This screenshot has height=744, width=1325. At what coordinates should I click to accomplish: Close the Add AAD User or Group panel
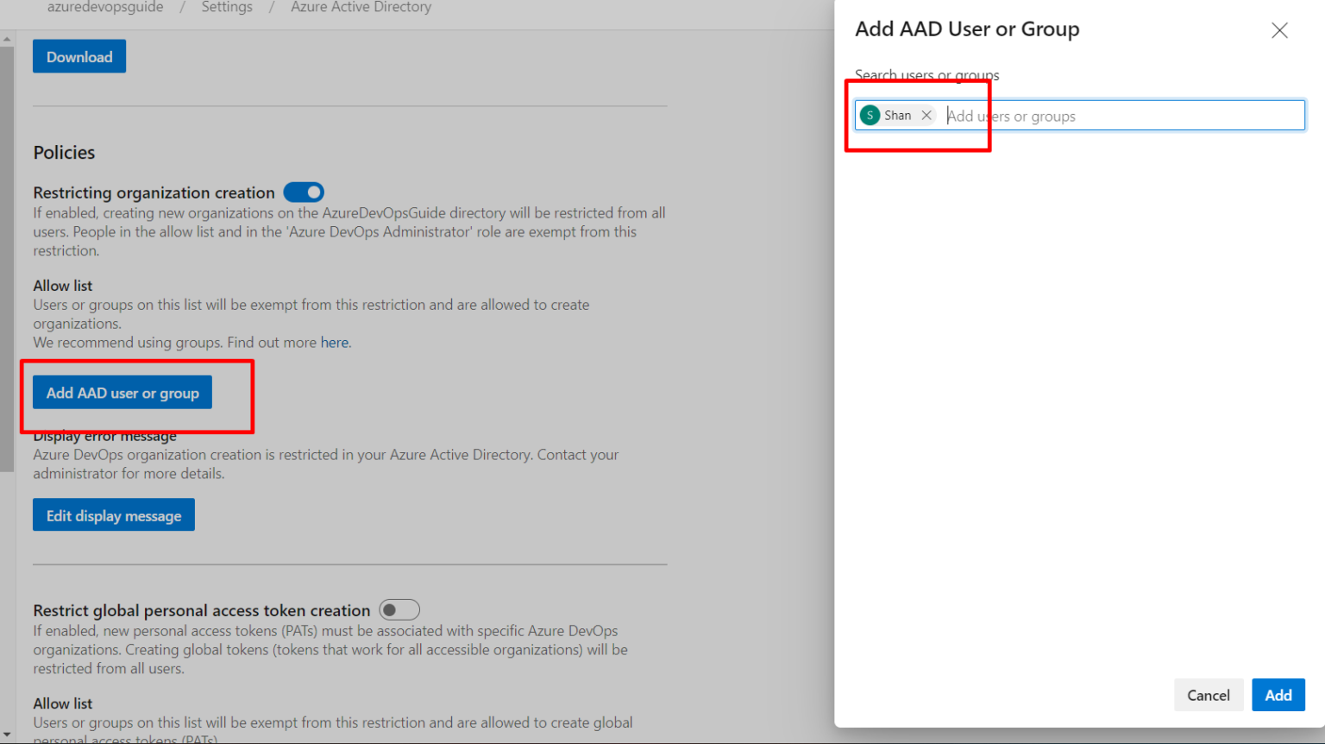(x=1279, y=29)
